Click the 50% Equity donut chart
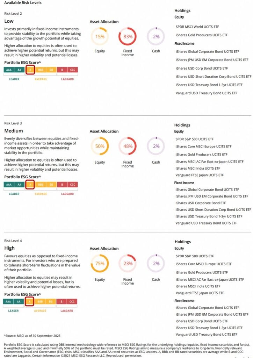253x358 pixels. [100, 146]
